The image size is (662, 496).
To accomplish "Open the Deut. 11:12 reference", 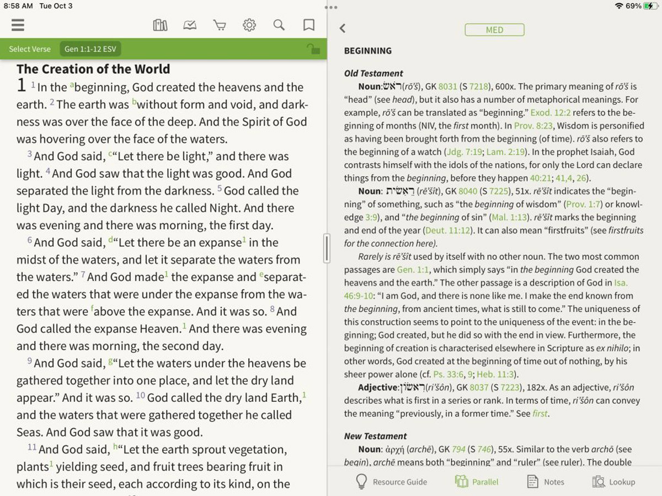I will pyautogui.click(x=448, y=230).
